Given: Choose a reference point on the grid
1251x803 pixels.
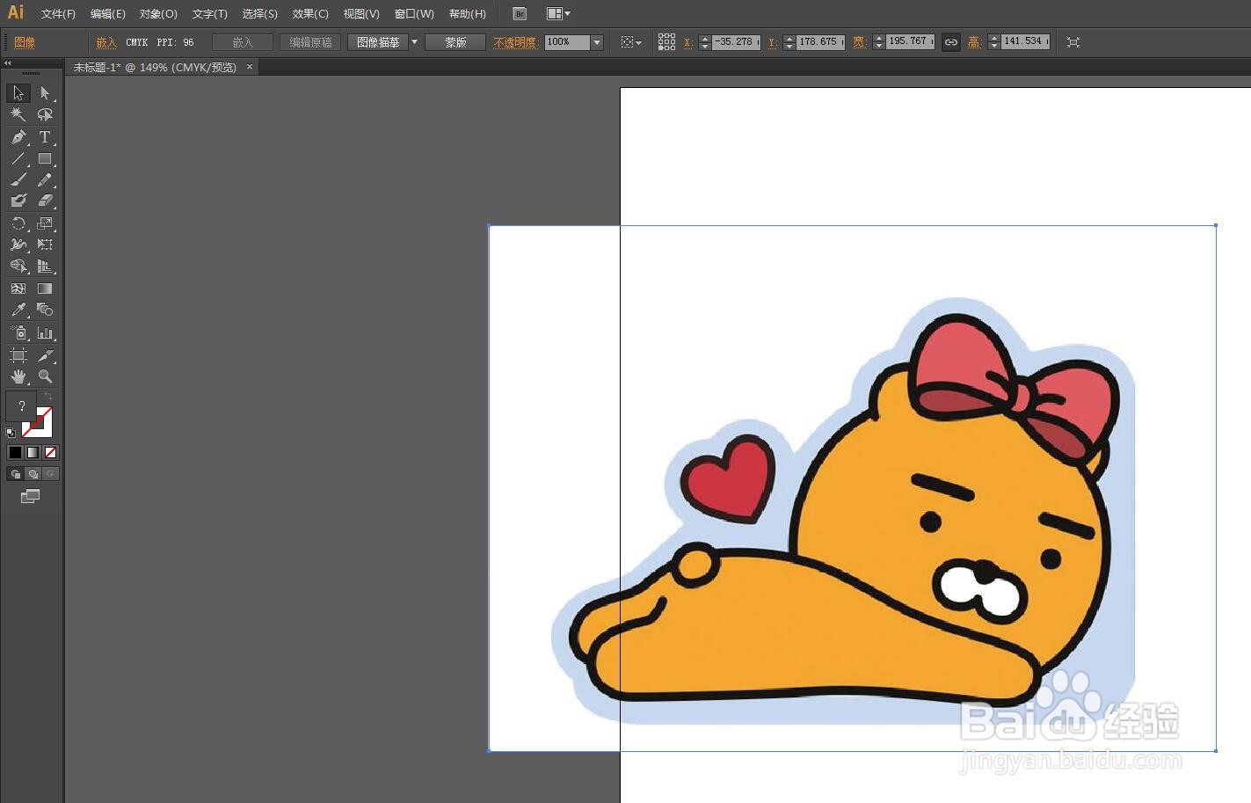Looking at the screenshot, I should 666,42.
